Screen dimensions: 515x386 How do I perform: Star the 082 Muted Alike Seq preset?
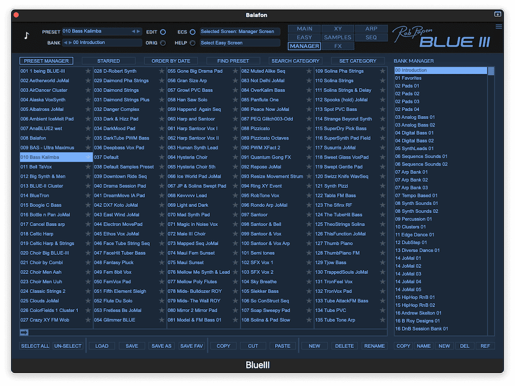point(309,71)
